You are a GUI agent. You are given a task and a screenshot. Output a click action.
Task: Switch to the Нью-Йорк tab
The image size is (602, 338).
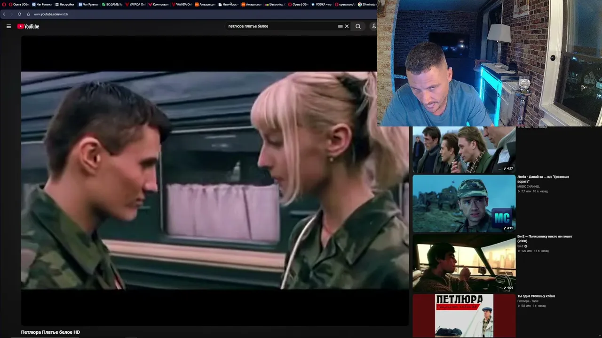(228, 4)
